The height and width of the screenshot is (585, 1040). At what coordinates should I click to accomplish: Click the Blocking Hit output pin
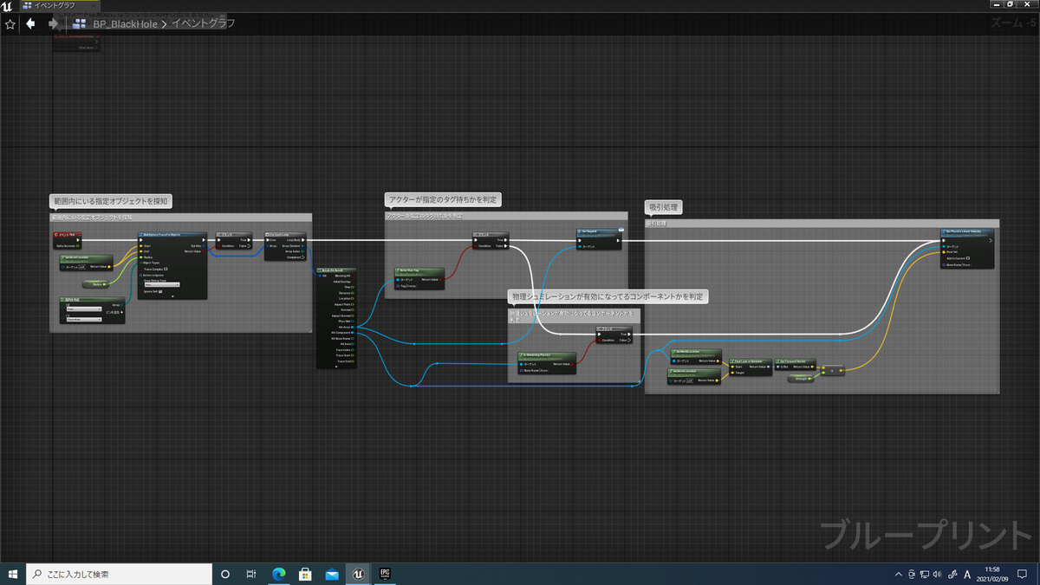click(353, 276)
